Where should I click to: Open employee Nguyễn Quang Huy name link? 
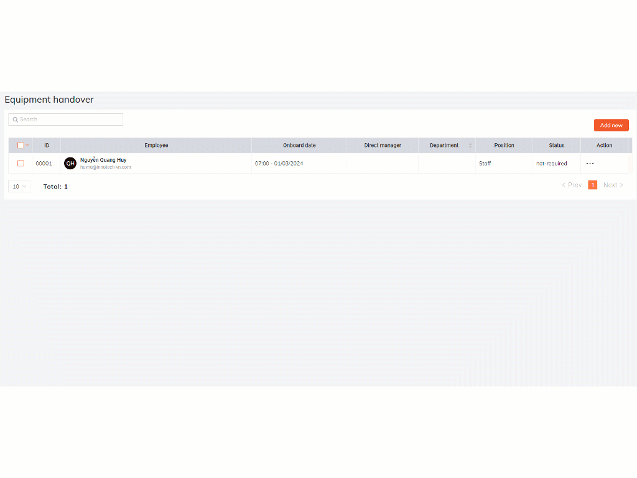(x=103, y=160)
